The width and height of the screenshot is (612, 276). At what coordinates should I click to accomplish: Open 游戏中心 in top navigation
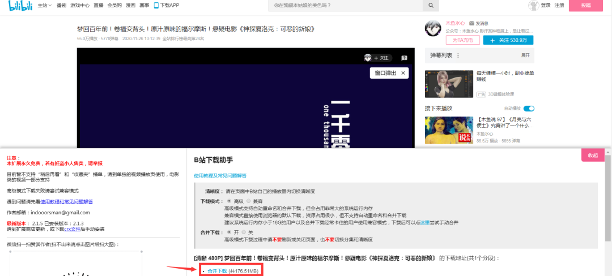pos(80,6)
